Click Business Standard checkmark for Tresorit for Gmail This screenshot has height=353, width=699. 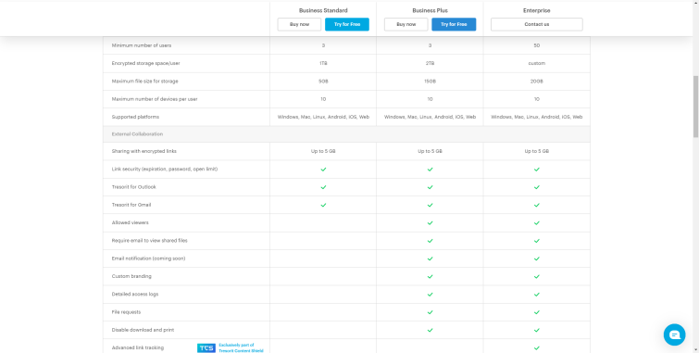point(323,205)
